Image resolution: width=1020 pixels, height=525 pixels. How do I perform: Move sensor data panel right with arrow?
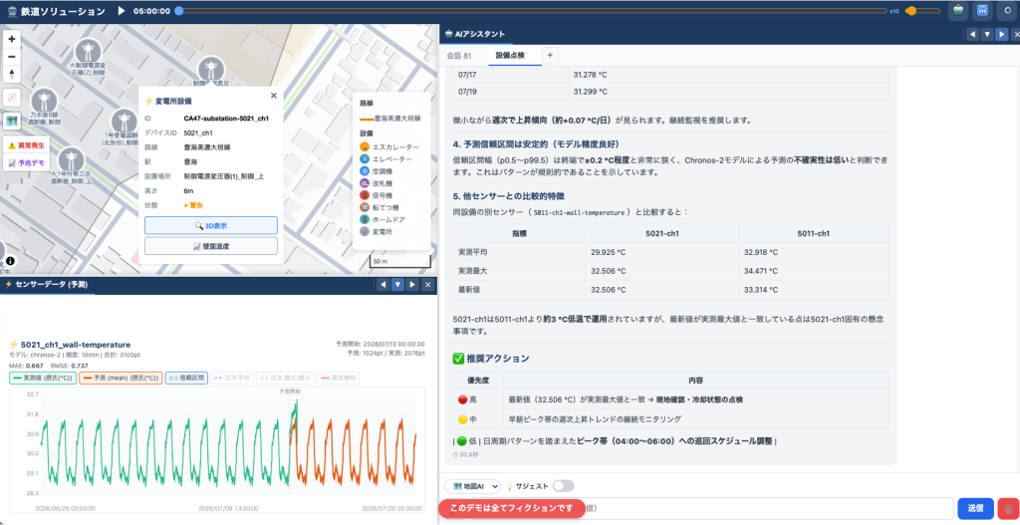pyautogui.click(x=411, y=285)
